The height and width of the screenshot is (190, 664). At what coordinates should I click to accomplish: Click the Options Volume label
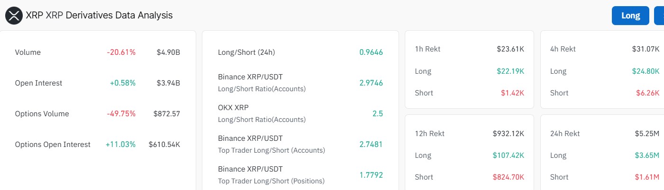point(42,114)
